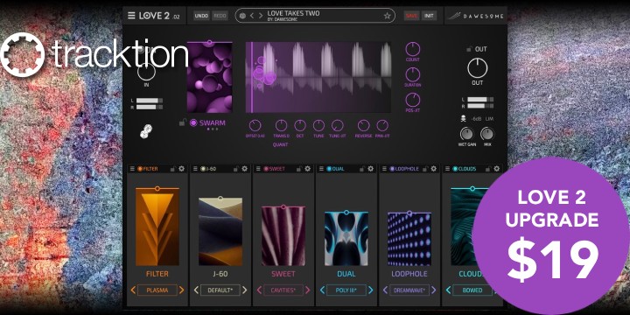The width and height of the screenshot is (630, 315).
Task: Open settings gear of the SWEET module
Action: [308, 169]
